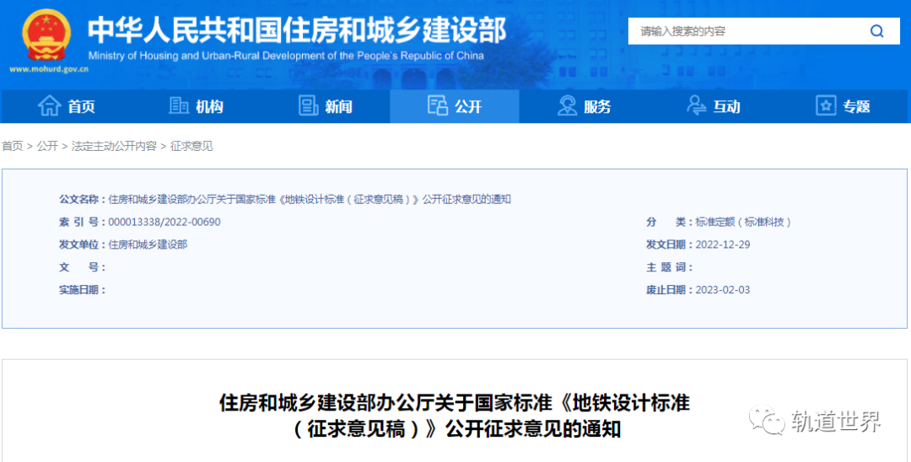Go to 法定主动公开内容 in the breadcrumb
This screenshot has height=462, width=911.
(x=114, y=146)
